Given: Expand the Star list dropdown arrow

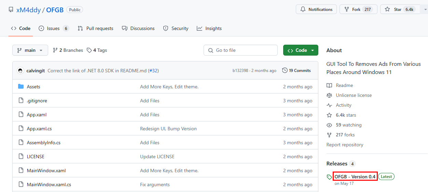Looking at the screenshot, I should (x=424, y=10).
